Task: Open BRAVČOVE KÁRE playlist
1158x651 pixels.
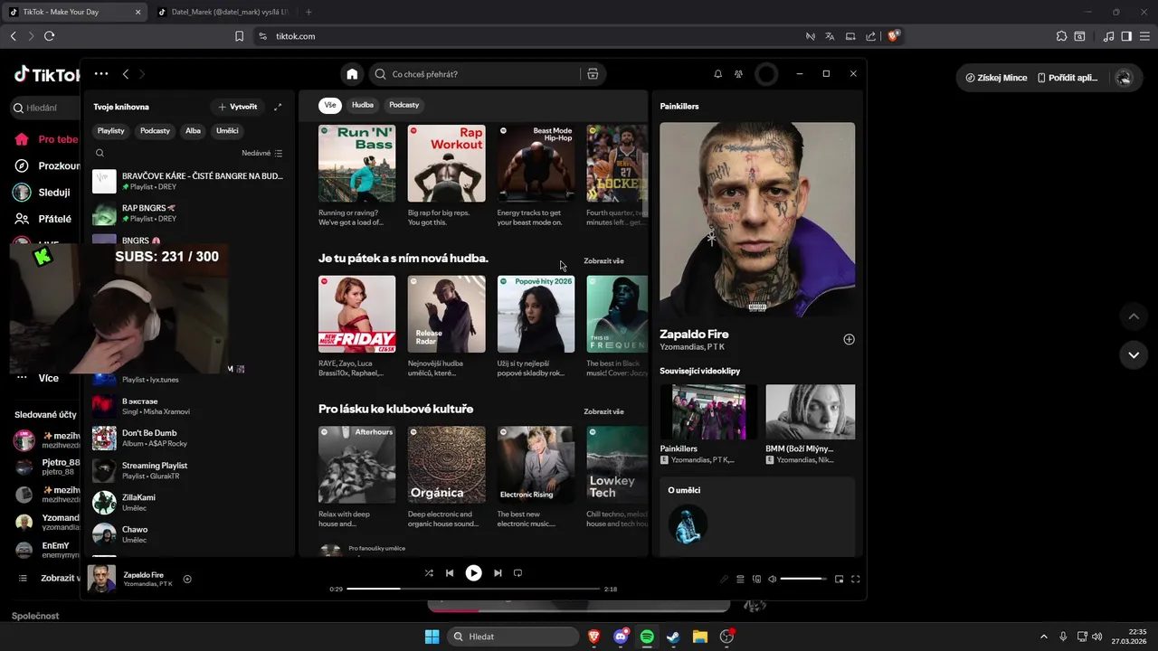Action: pos(188,181)
